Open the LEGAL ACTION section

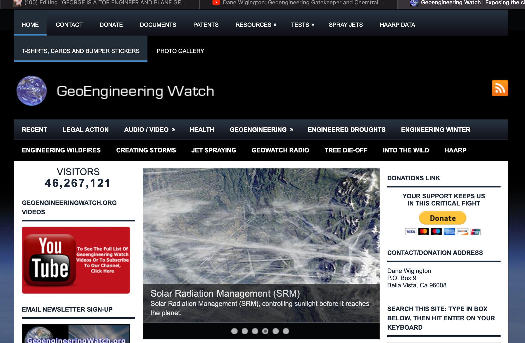(86, 130)
